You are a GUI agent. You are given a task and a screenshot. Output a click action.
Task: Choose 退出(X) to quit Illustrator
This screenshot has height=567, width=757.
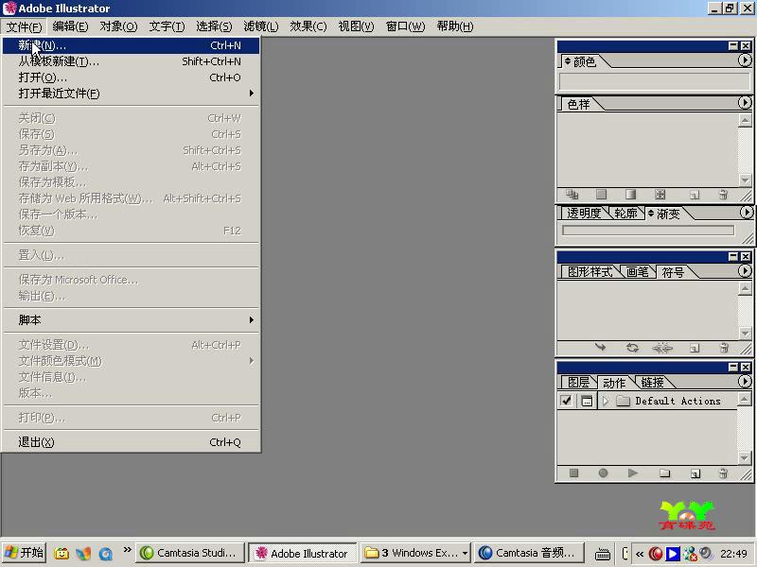[x=131, y=441]
